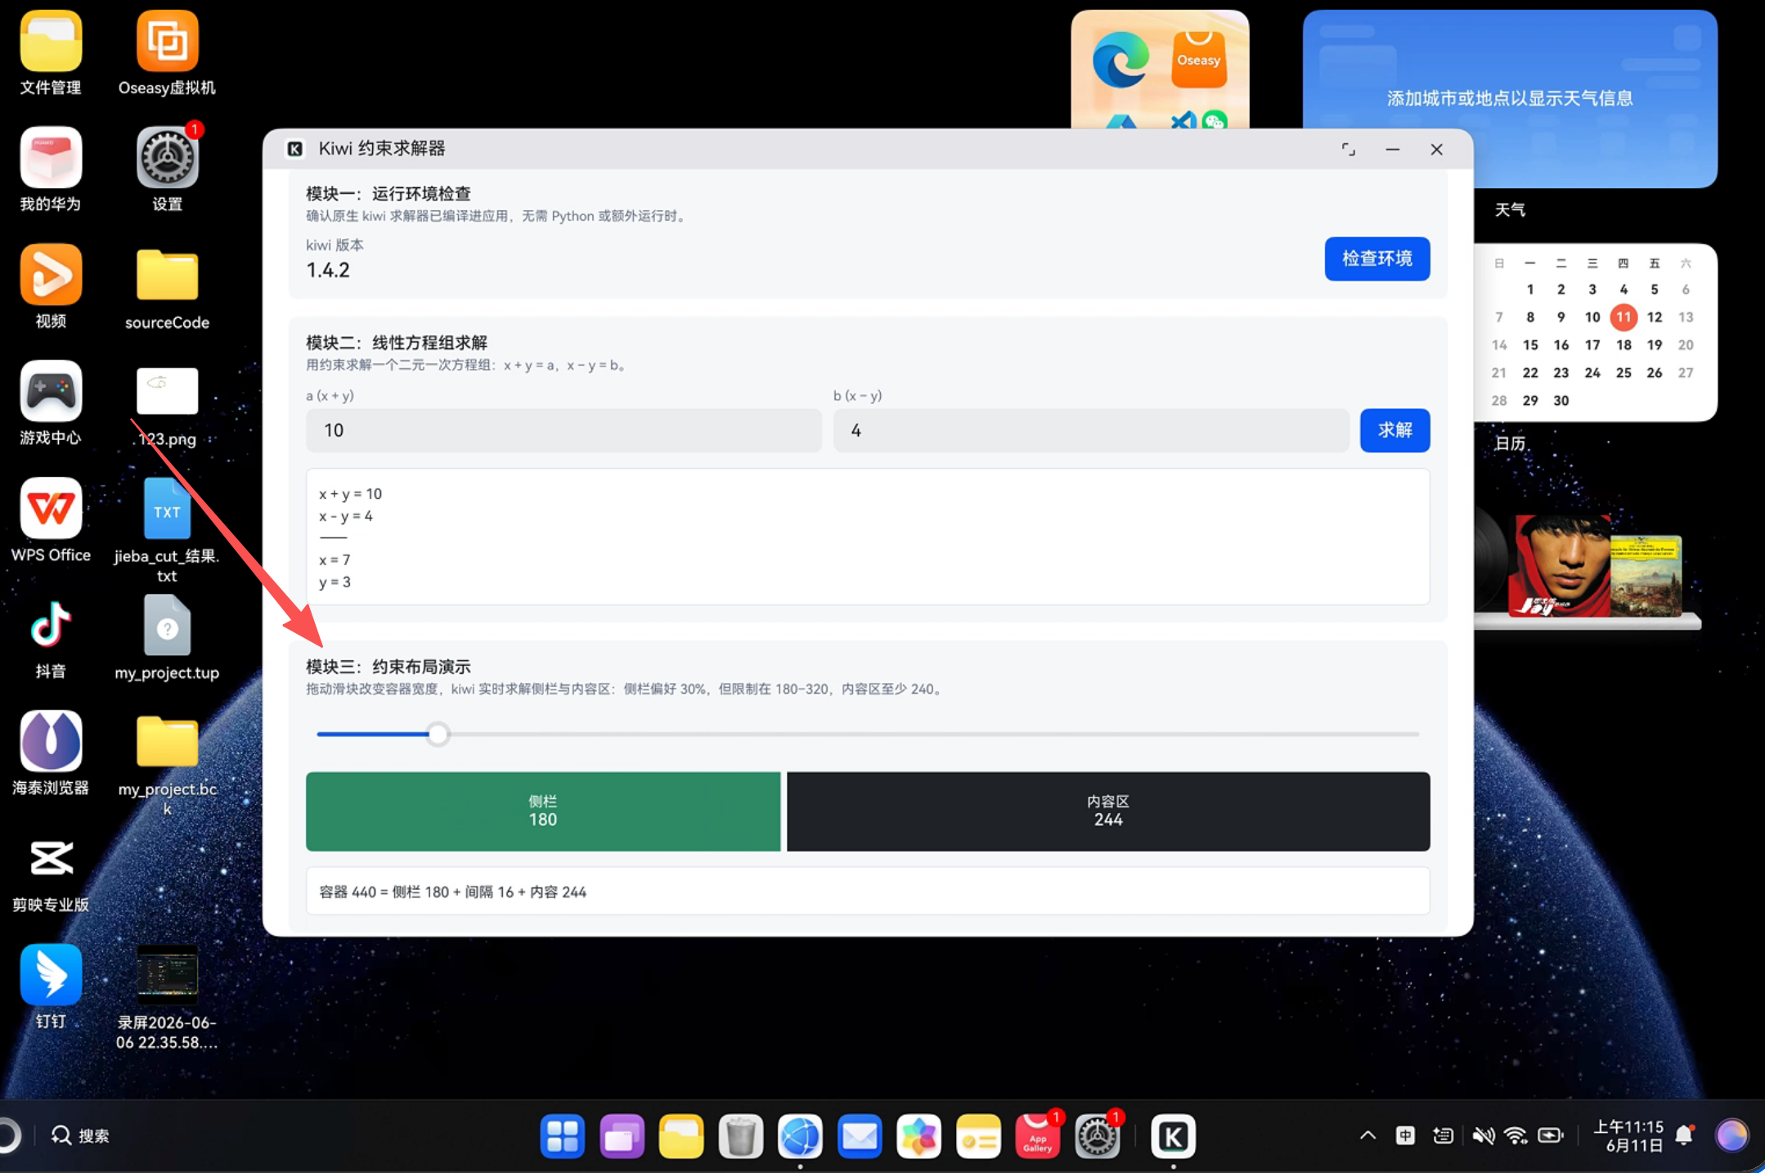Launch Oseasy虚拟机 from the desktop
This screenshot has width=1765, height=1173.
(x=167, y=42)
